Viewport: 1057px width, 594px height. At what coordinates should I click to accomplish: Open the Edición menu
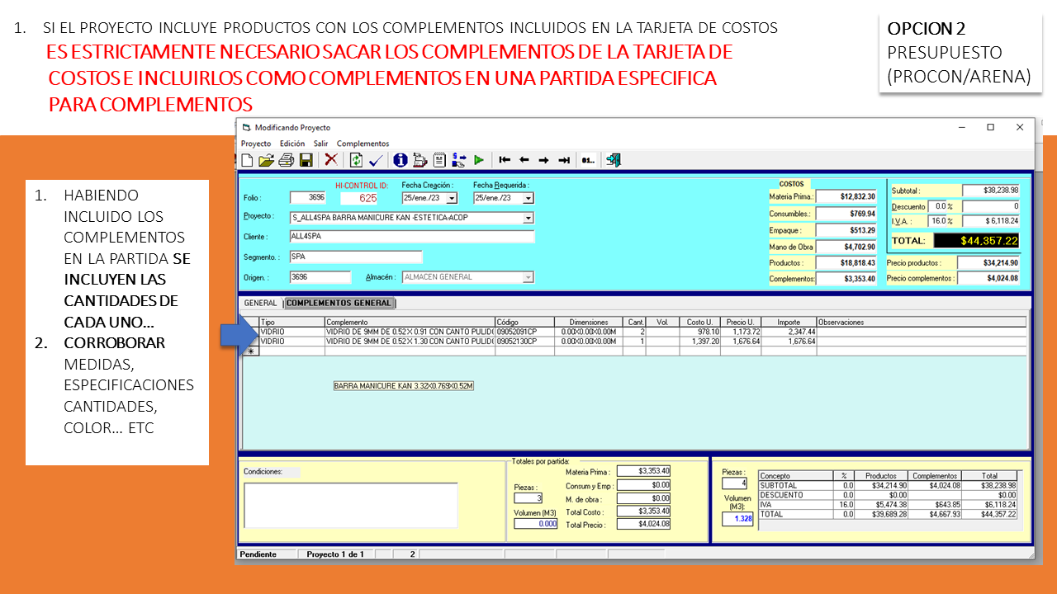pos(292,144)
